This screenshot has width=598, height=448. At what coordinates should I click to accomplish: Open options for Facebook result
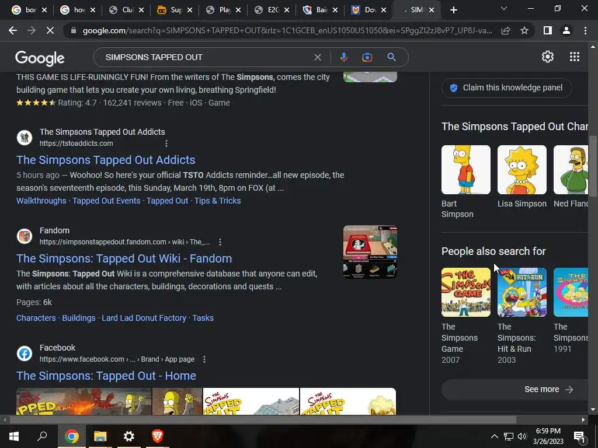[x=204, y=359]
